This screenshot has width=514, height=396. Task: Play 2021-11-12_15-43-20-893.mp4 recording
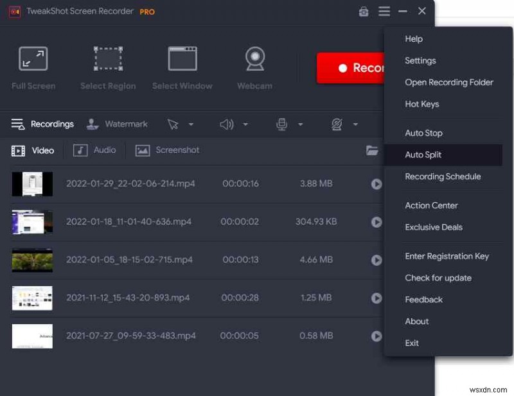click(x=377, y=298)
